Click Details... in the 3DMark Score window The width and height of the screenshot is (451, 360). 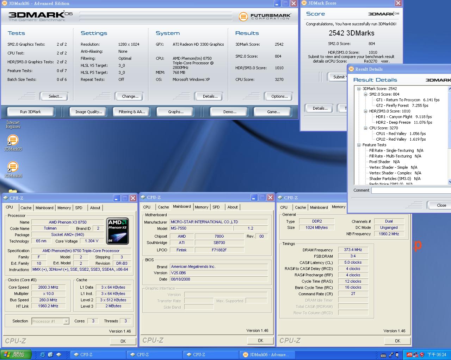[x=320, y=108]
